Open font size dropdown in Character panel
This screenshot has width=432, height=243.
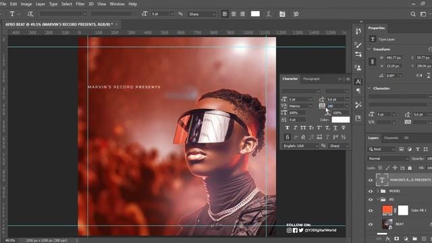[x=310, y=99]
